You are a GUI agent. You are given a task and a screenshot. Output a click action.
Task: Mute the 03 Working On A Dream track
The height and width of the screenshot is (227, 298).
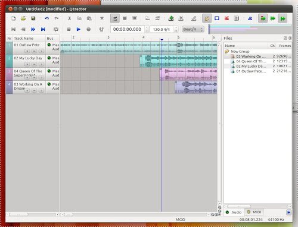(x=34, y=90)
